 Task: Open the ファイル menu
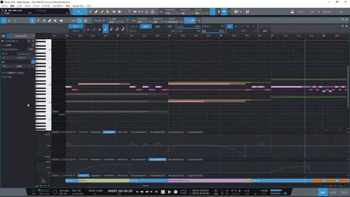[x=4, y=6]
